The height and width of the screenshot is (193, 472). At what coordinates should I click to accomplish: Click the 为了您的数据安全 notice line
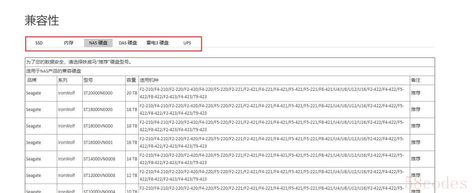click(79, 62)
